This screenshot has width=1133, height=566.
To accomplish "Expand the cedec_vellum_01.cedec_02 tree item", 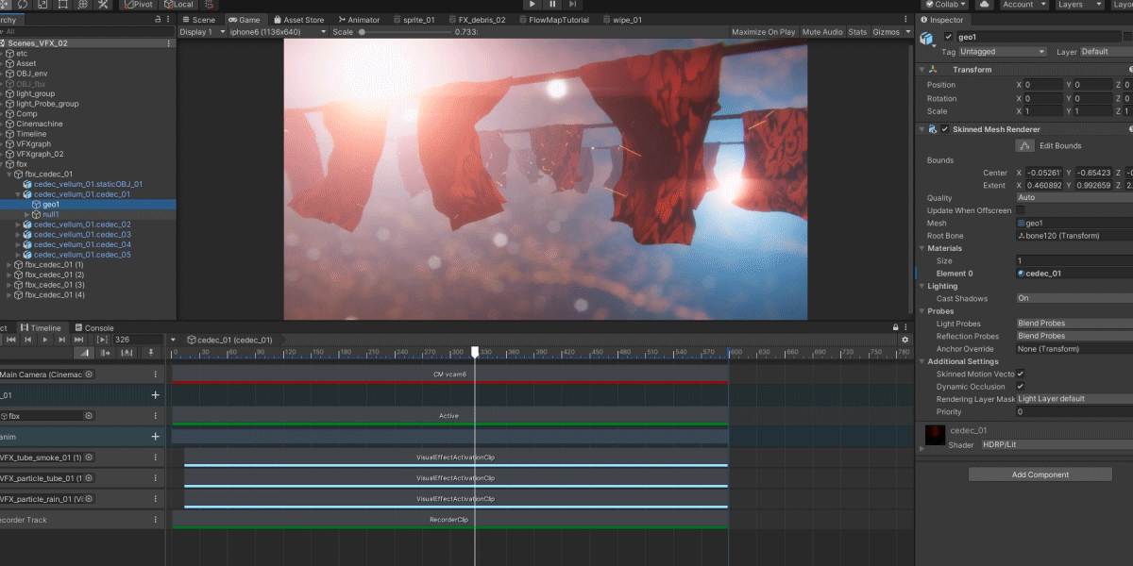I will 18,225.
